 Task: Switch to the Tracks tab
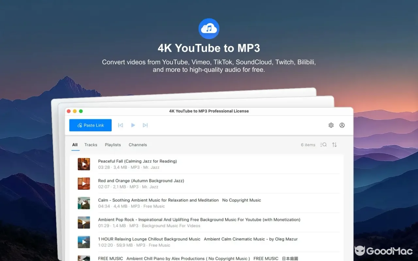[x=91, y=145]
